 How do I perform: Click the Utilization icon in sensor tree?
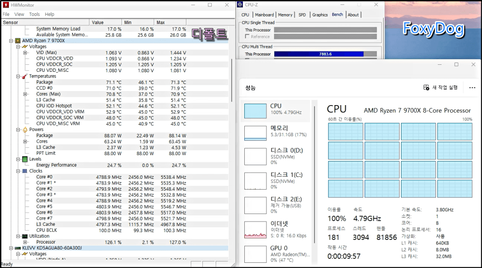(x=25, y=236)
